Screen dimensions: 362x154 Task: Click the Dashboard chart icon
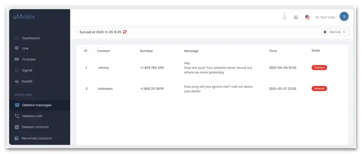[17, 38]
